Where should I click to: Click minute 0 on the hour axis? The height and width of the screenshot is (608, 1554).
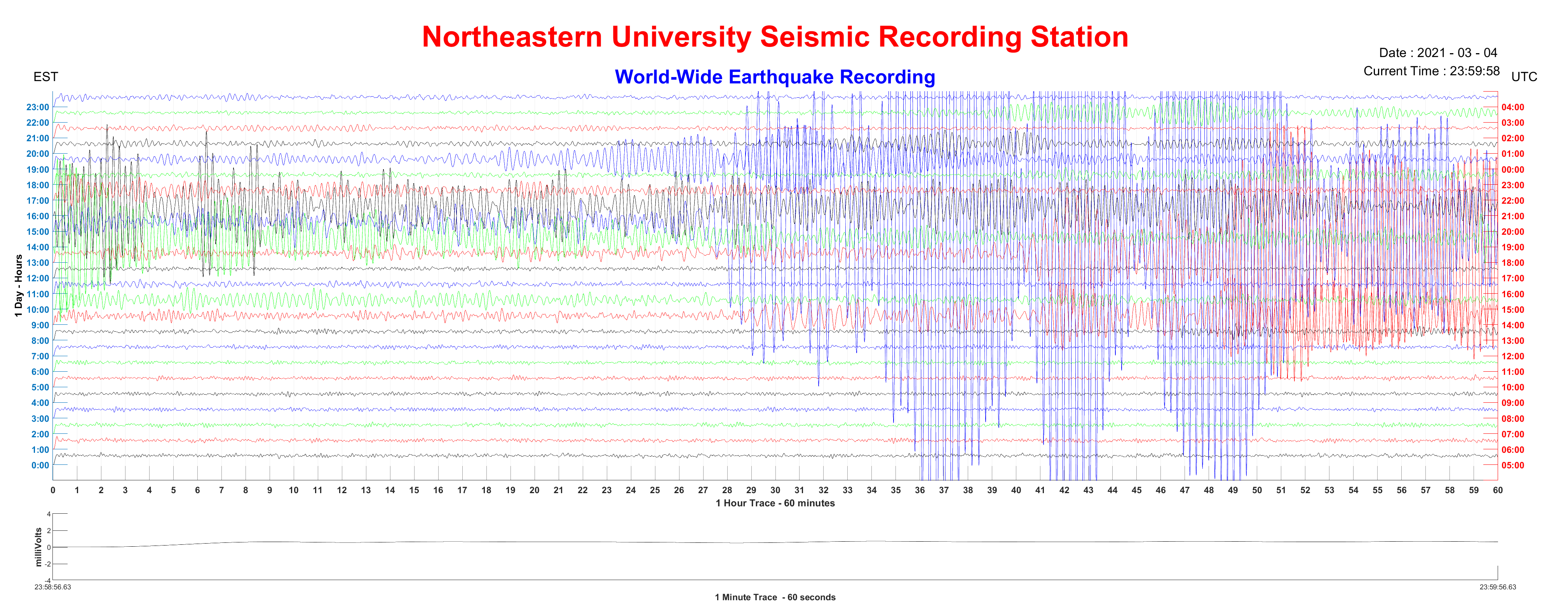tap(53, 490)
